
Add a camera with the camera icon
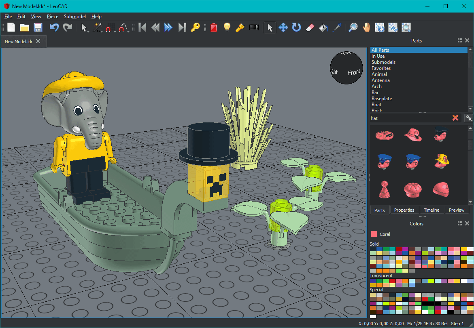254,27
